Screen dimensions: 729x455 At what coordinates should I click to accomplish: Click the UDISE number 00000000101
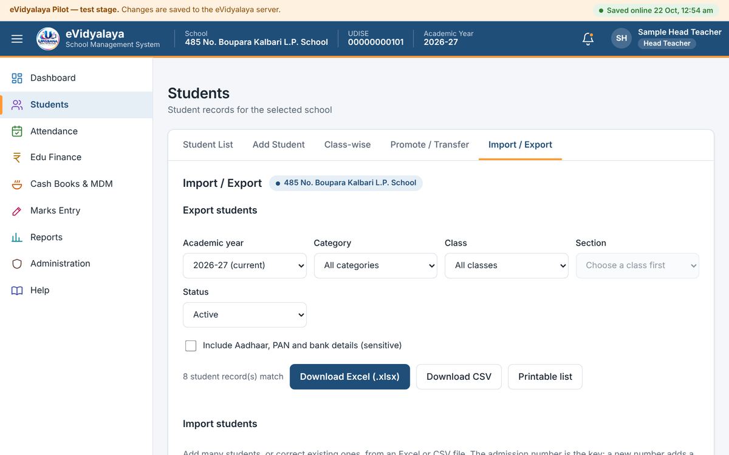pos(375,42)
